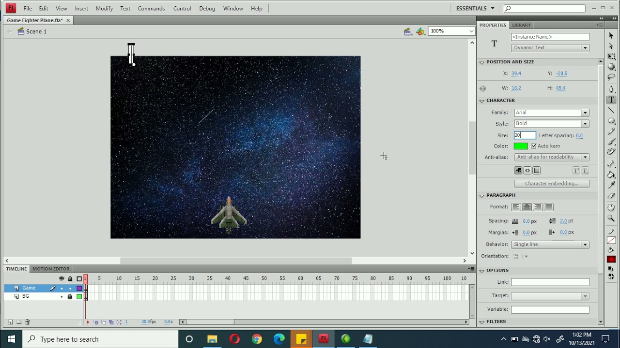Select the Text tool in tools panel

pyautogui.click(x=611, y=100)
